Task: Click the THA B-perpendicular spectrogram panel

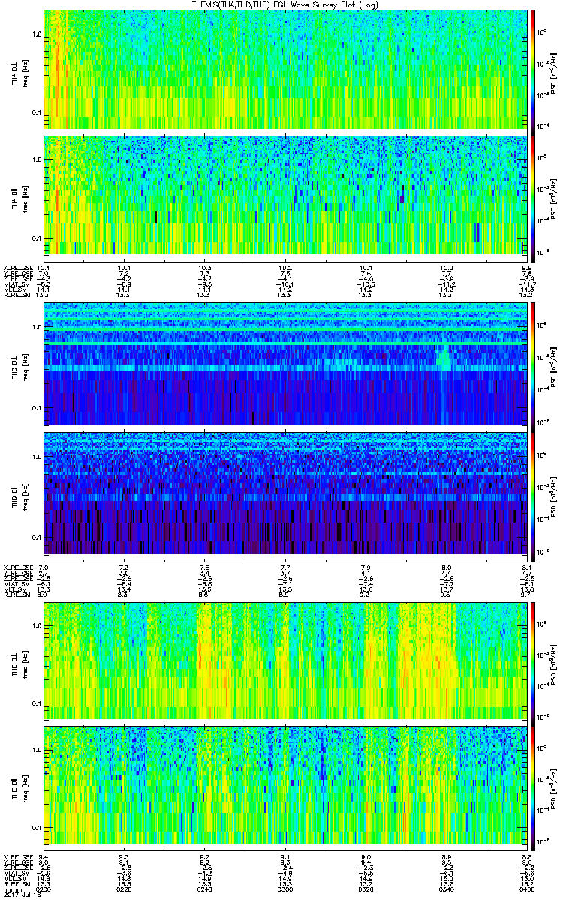Action: (x=285, y=69)
